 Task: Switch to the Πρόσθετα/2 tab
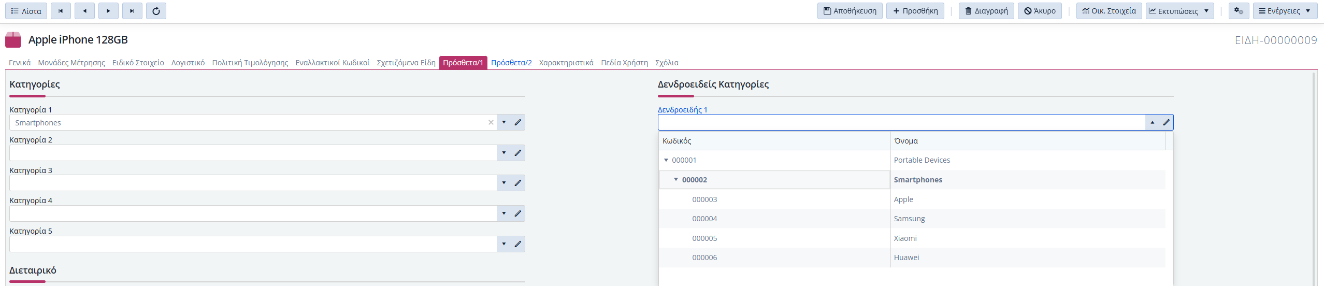(511, 63)
